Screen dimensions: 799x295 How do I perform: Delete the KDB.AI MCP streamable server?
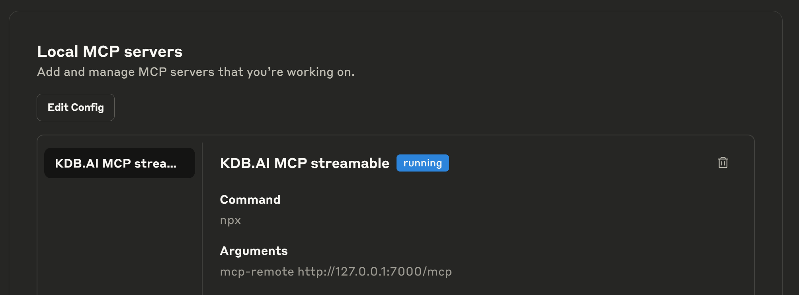click(x=723, y=163)
